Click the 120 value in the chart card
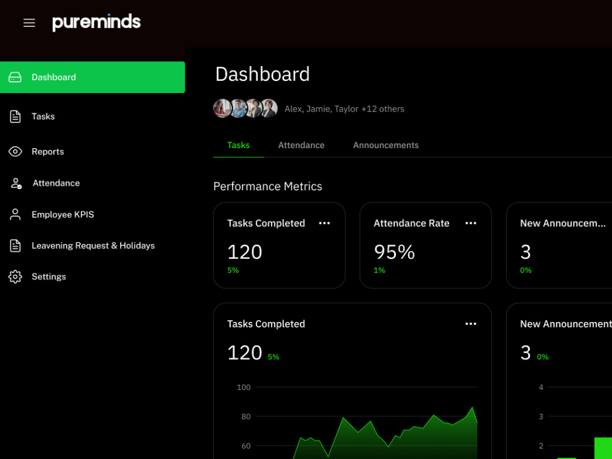 point(245,353)
